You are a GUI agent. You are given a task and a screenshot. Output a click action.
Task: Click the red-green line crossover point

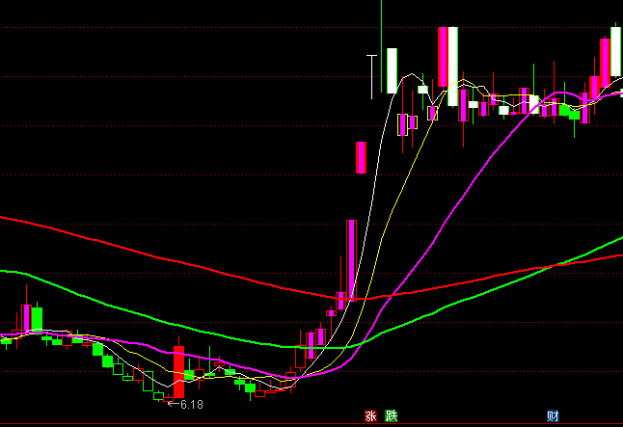click(x=551, y=264)
